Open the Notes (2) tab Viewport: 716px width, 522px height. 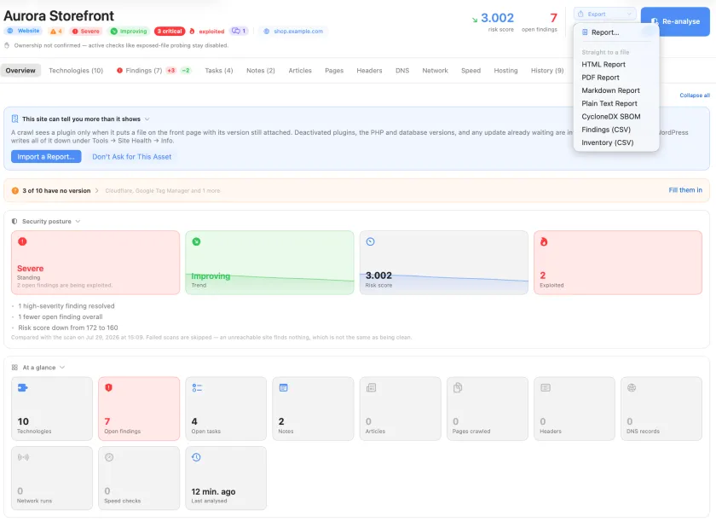pyautogui.click(x=260, y=71)
